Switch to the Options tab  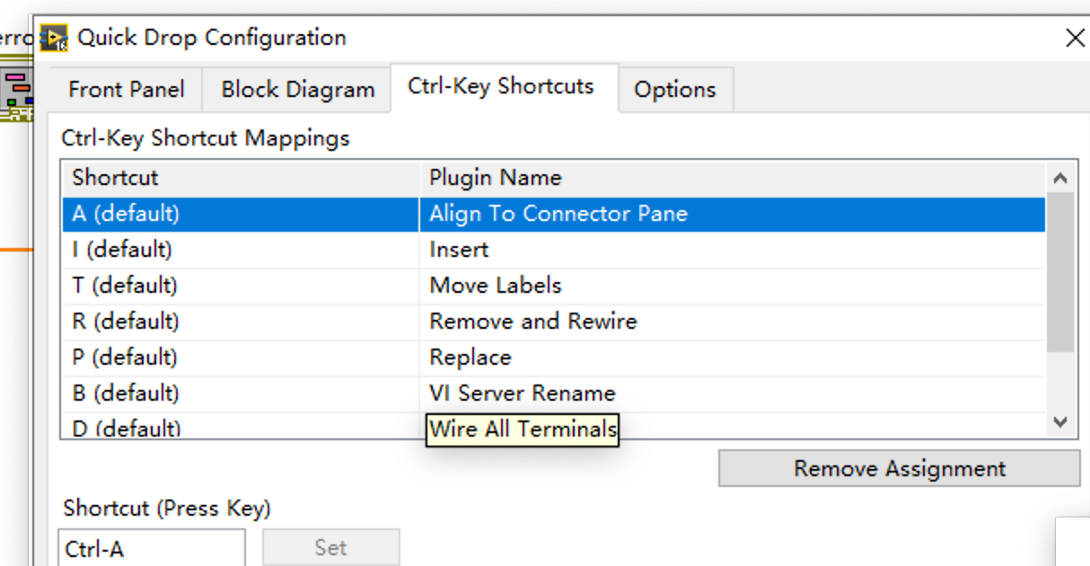[675, 89]
